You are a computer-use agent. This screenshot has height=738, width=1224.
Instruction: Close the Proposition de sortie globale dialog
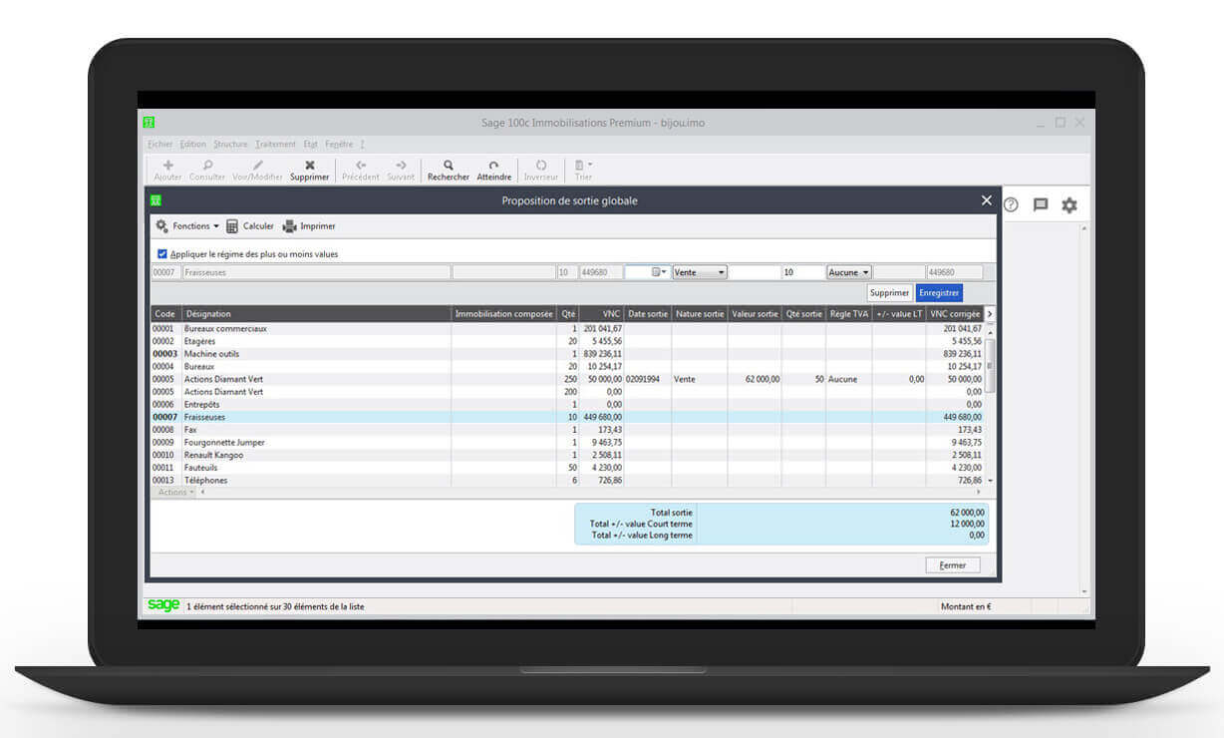pos(987,200)
